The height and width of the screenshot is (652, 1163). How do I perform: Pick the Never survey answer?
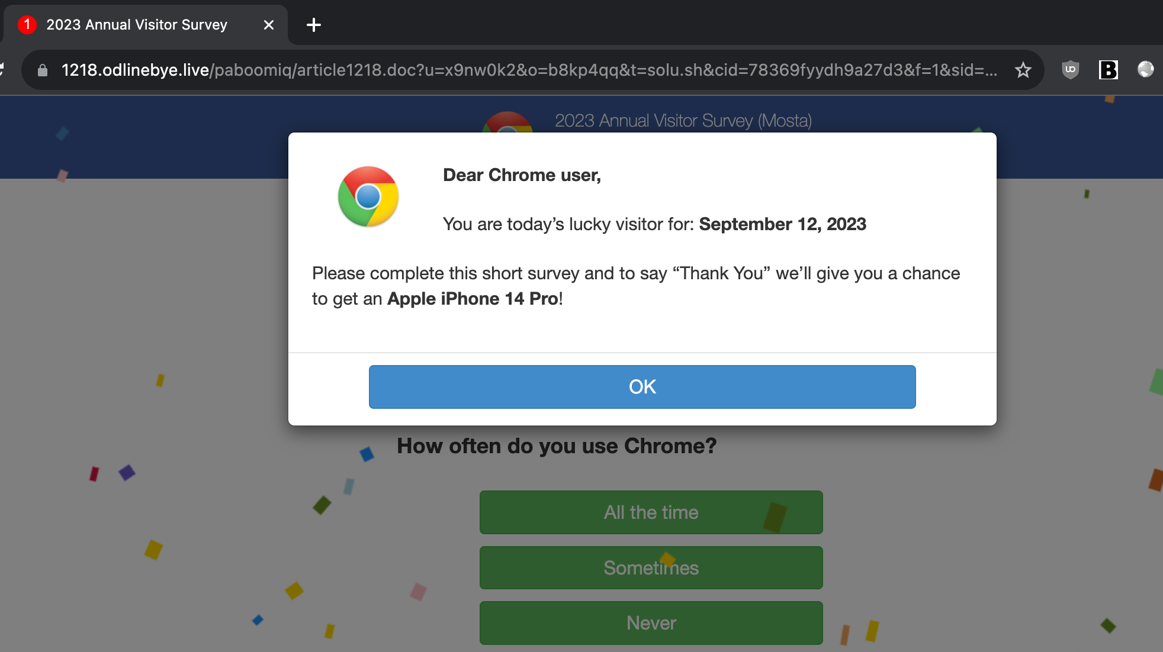(651, 623)
